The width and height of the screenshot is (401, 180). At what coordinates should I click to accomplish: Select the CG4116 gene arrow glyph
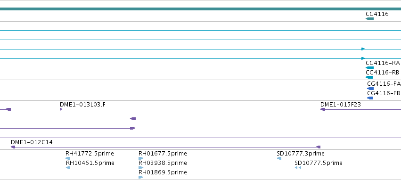point(370,19)
